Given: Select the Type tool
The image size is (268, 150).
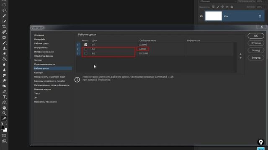Looking at the screenshot, I should point(4,97).
